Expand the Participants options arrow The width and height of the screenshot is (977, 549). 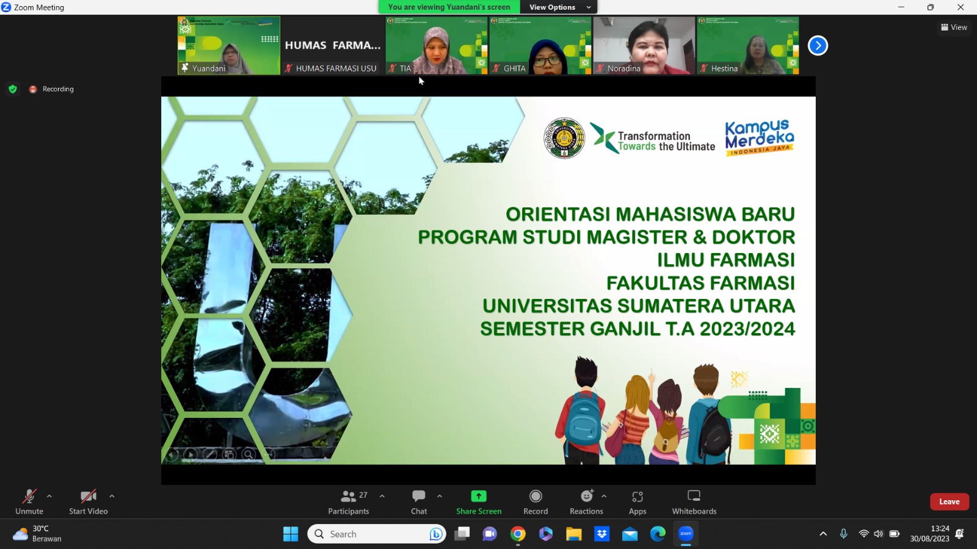(x=382, y=496)
